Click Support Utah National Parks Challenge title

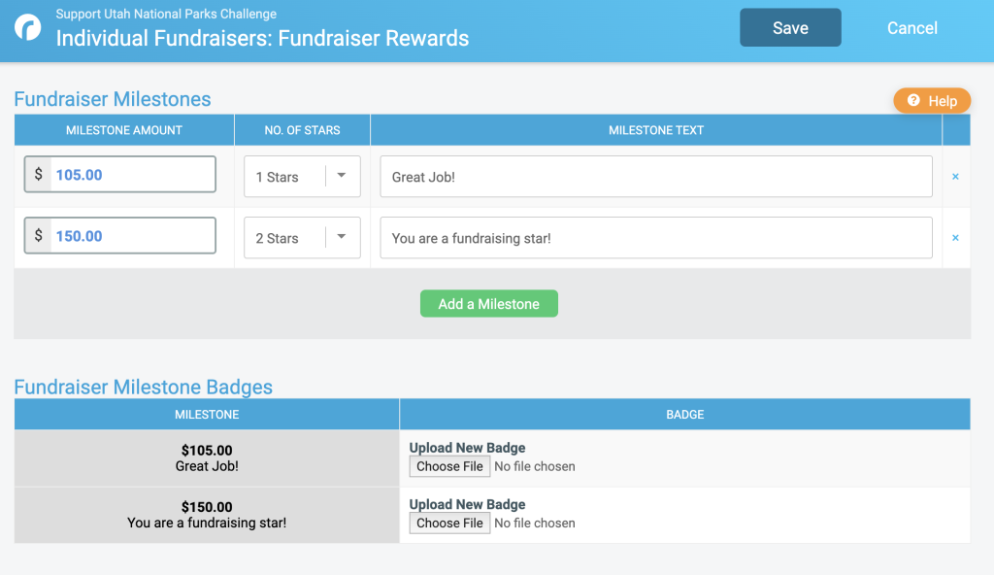pyautogui.click(x=166, y=14)
